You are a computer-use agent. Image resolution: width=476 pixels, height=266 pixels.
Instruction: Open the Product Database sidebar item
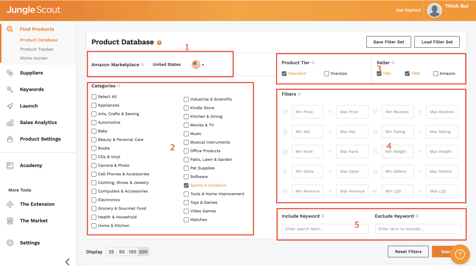[x=39, y=40]
